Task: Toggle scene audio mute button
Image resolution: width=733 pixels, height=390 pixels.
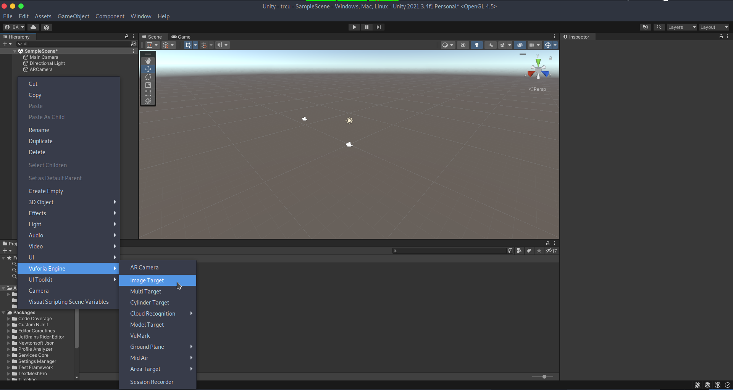Action: (x=491, y=45)
